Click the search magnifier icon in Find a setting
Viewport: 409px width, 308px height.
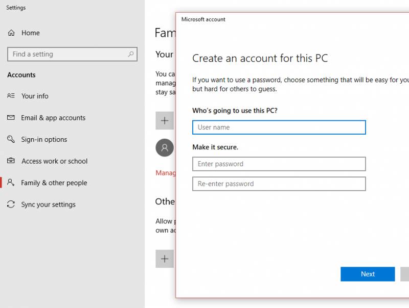click(131, 54)
